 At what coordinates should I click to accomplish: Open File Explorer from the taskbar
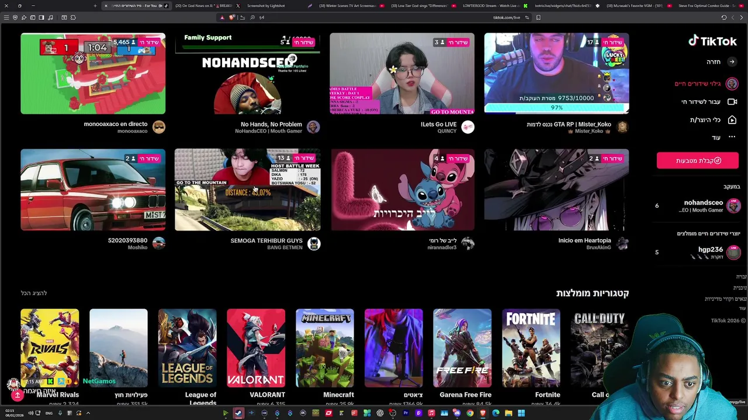point(508,413)
